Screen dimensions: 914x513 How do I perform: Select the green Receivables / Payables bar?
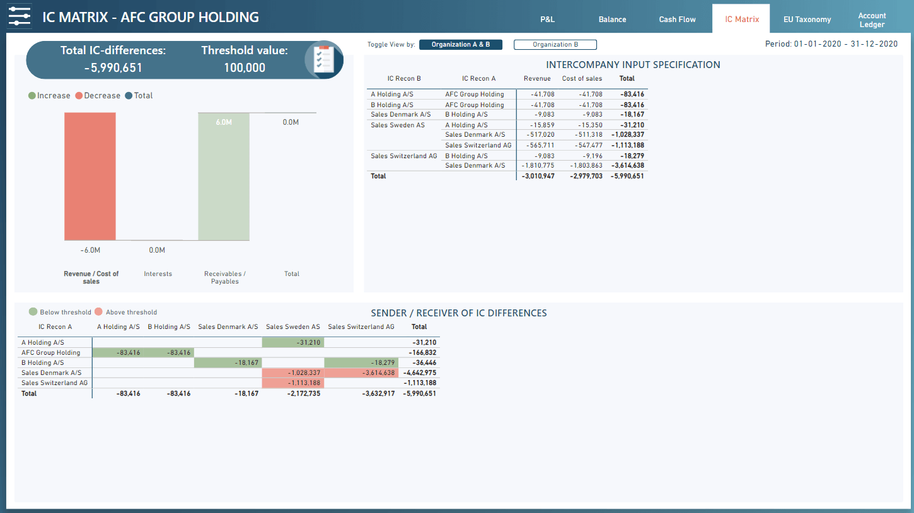(x=224, y=176)
